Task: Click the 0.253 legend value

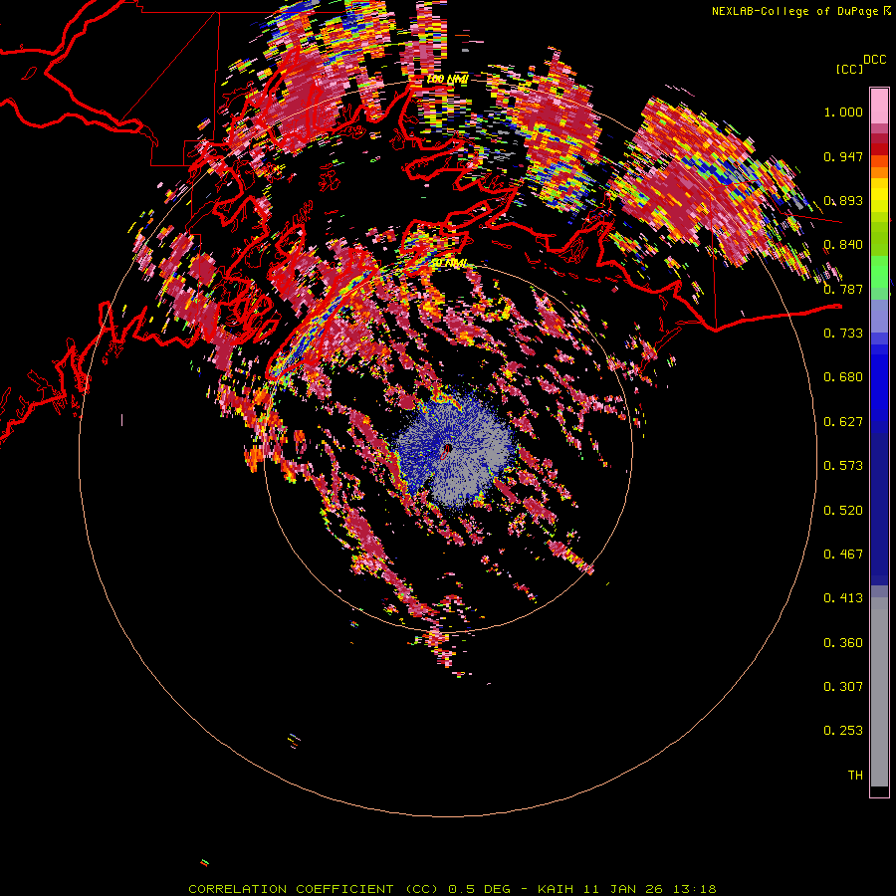Action: 843,731
